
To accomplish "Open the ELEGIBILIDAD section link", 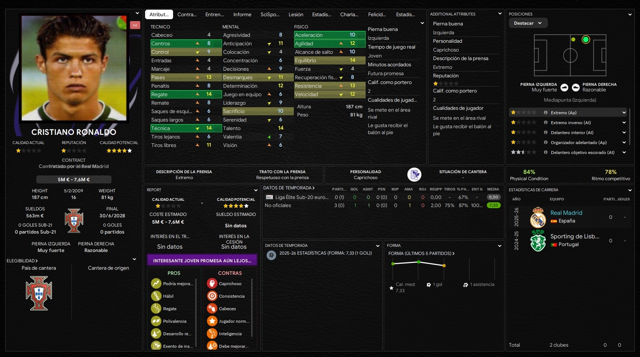I will pos(22,261).
